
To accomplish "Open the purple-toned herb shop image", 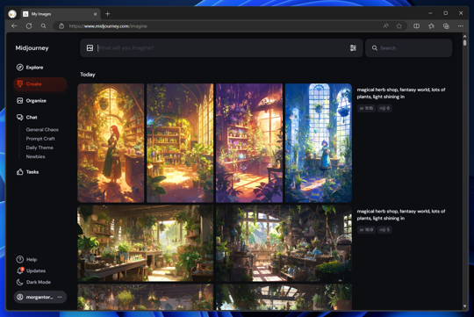I will coord(249,143).
